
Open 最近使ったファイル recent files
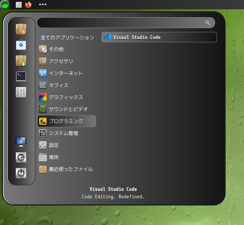tap(66, 169)
